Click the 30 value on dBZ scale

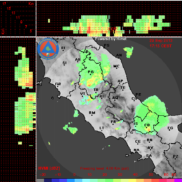120,175
